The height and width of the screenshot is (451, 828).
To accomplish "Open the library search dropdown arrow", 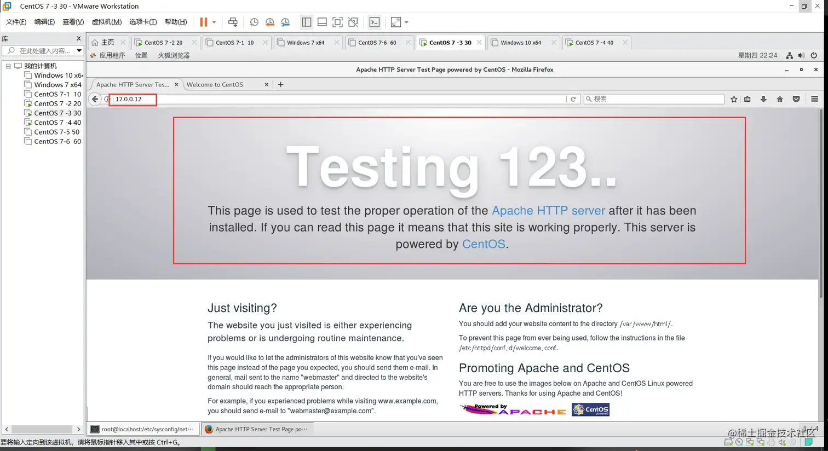I will [79, 50].
